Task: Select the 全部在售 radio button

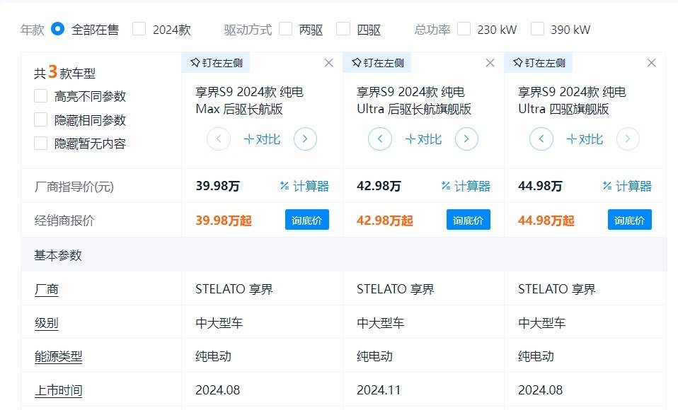Action: tap(57, 29)
